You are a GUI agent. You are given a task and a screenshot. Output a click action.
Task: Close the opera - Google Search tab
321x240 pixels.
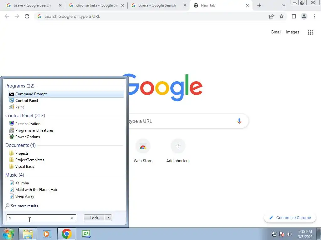pyautogui.click(x=185, y=6)
